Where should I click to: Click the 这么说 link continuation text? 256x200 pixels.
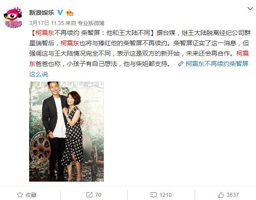tap(39, 74)
